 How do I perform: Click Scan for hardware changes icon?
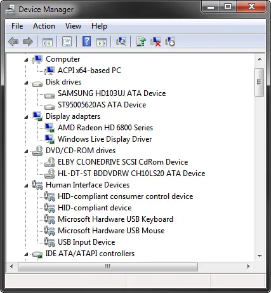121,41
